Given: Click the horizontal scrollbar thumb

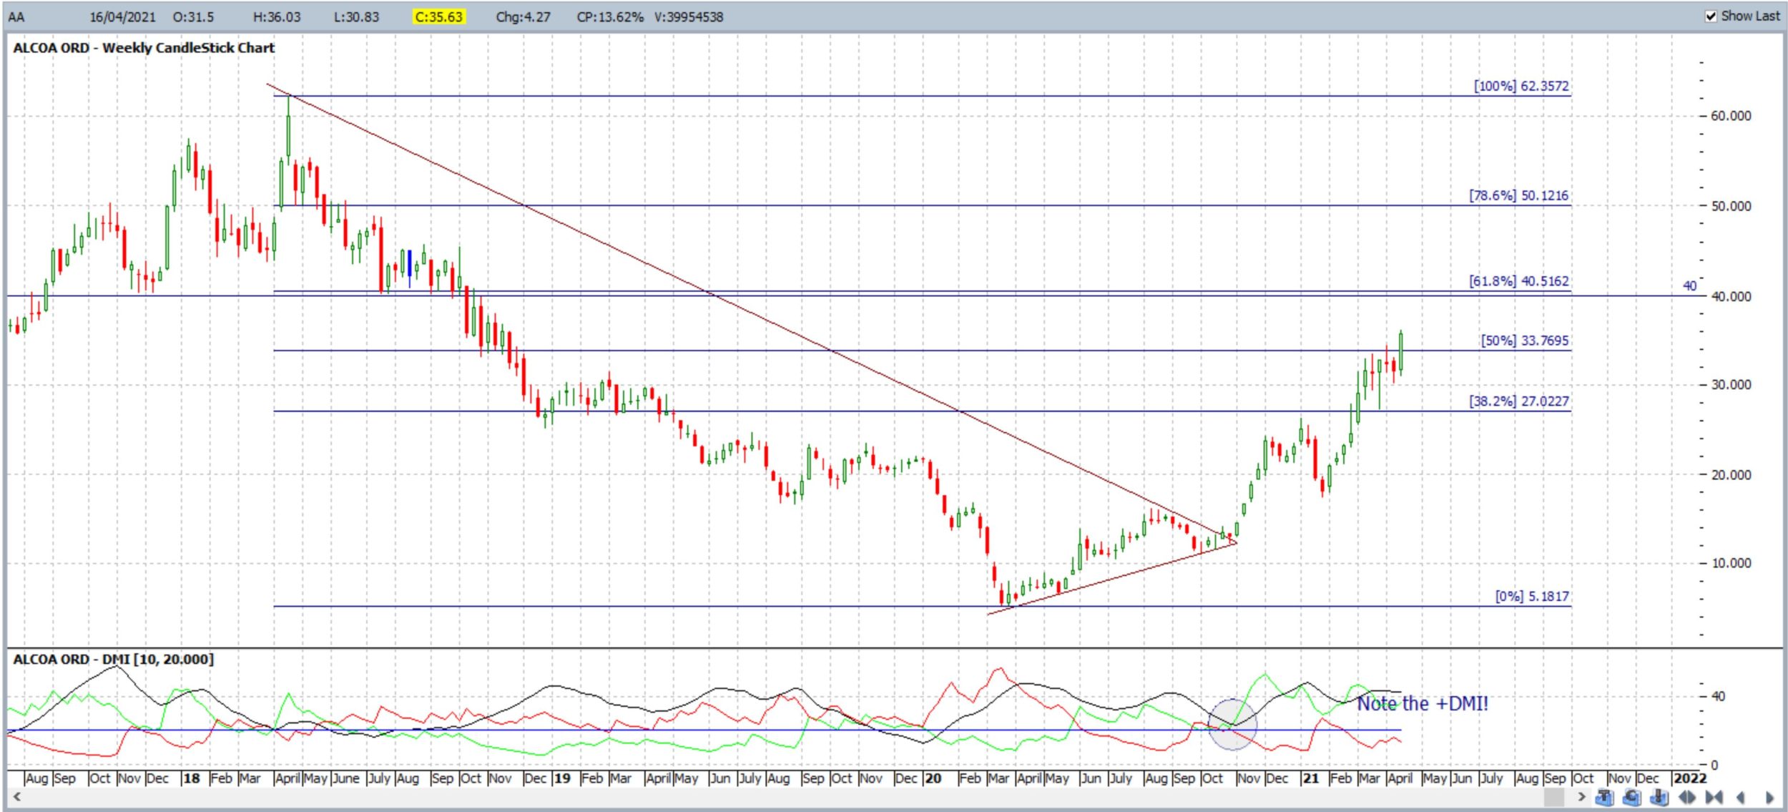Looking at the screenshot, I should (x=1554, y=797).
